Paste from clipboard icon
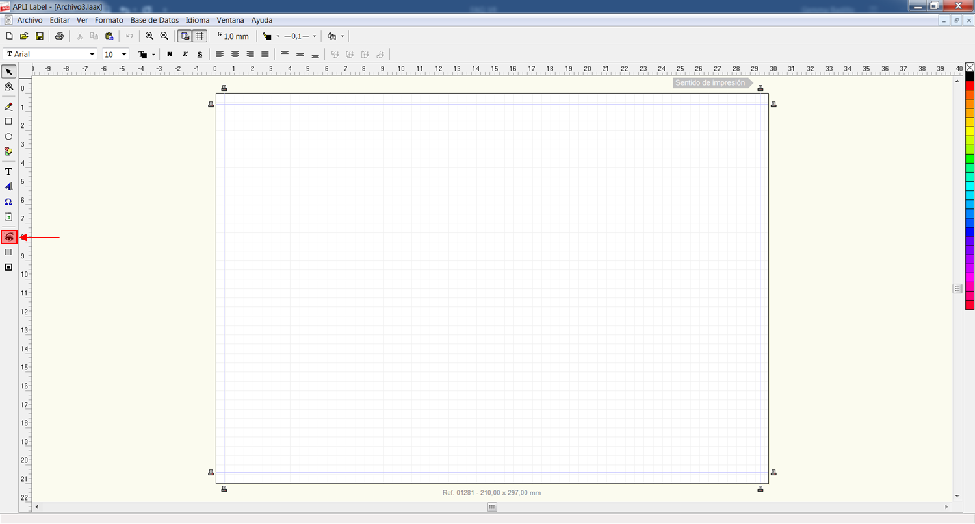This screenshot has height=524, width=975. click(x=109, y=36)
